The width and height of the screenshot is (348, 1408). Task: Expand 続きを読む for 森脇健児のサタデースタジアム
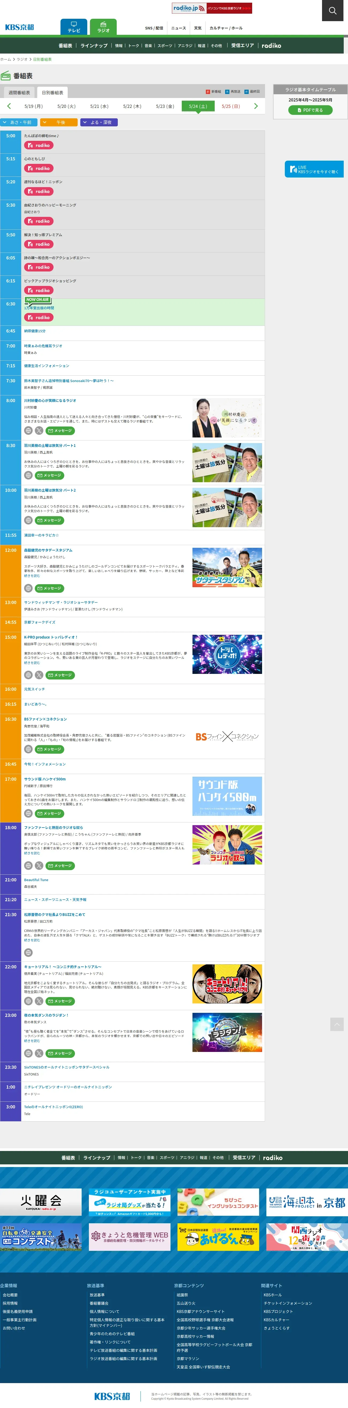tap(32, 576)
